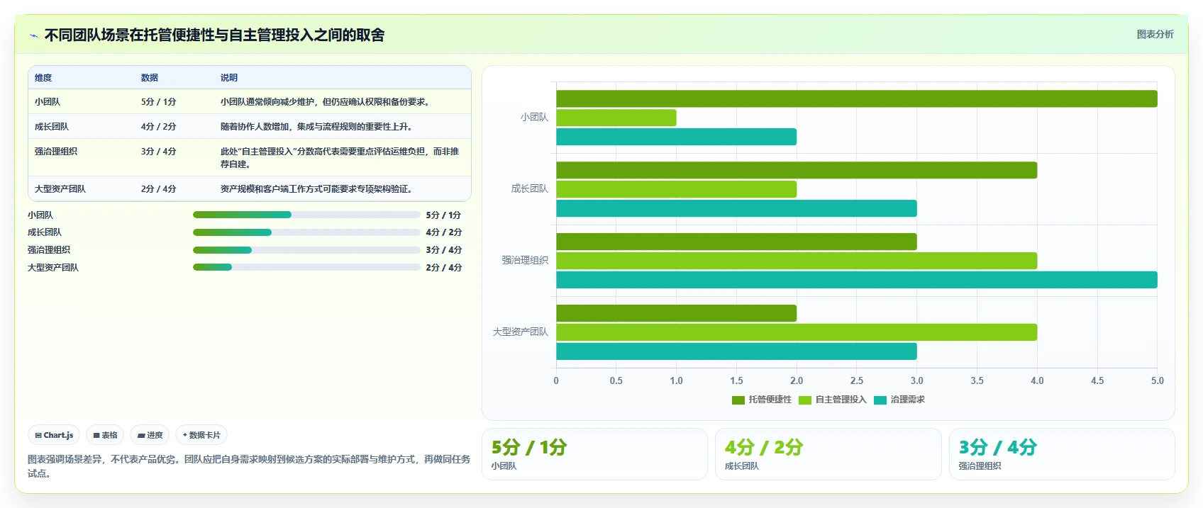Select the Chart.js tag chip

54,435
